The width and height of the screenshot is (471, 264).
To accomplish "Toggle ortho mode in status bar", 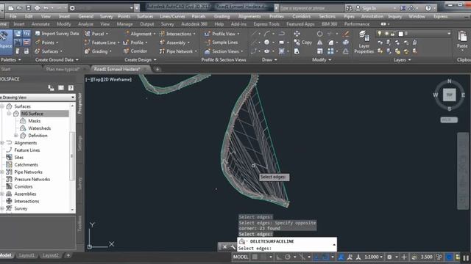I will [279, 257].
